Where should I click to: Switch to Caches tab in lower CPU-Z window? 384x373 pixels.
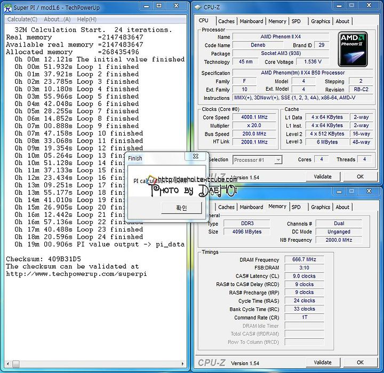click(x=226, y=207)
